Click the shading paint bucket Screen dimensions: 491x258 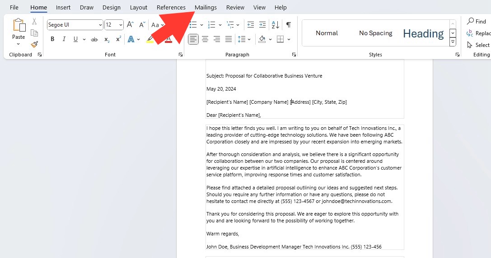coord(262,39)
